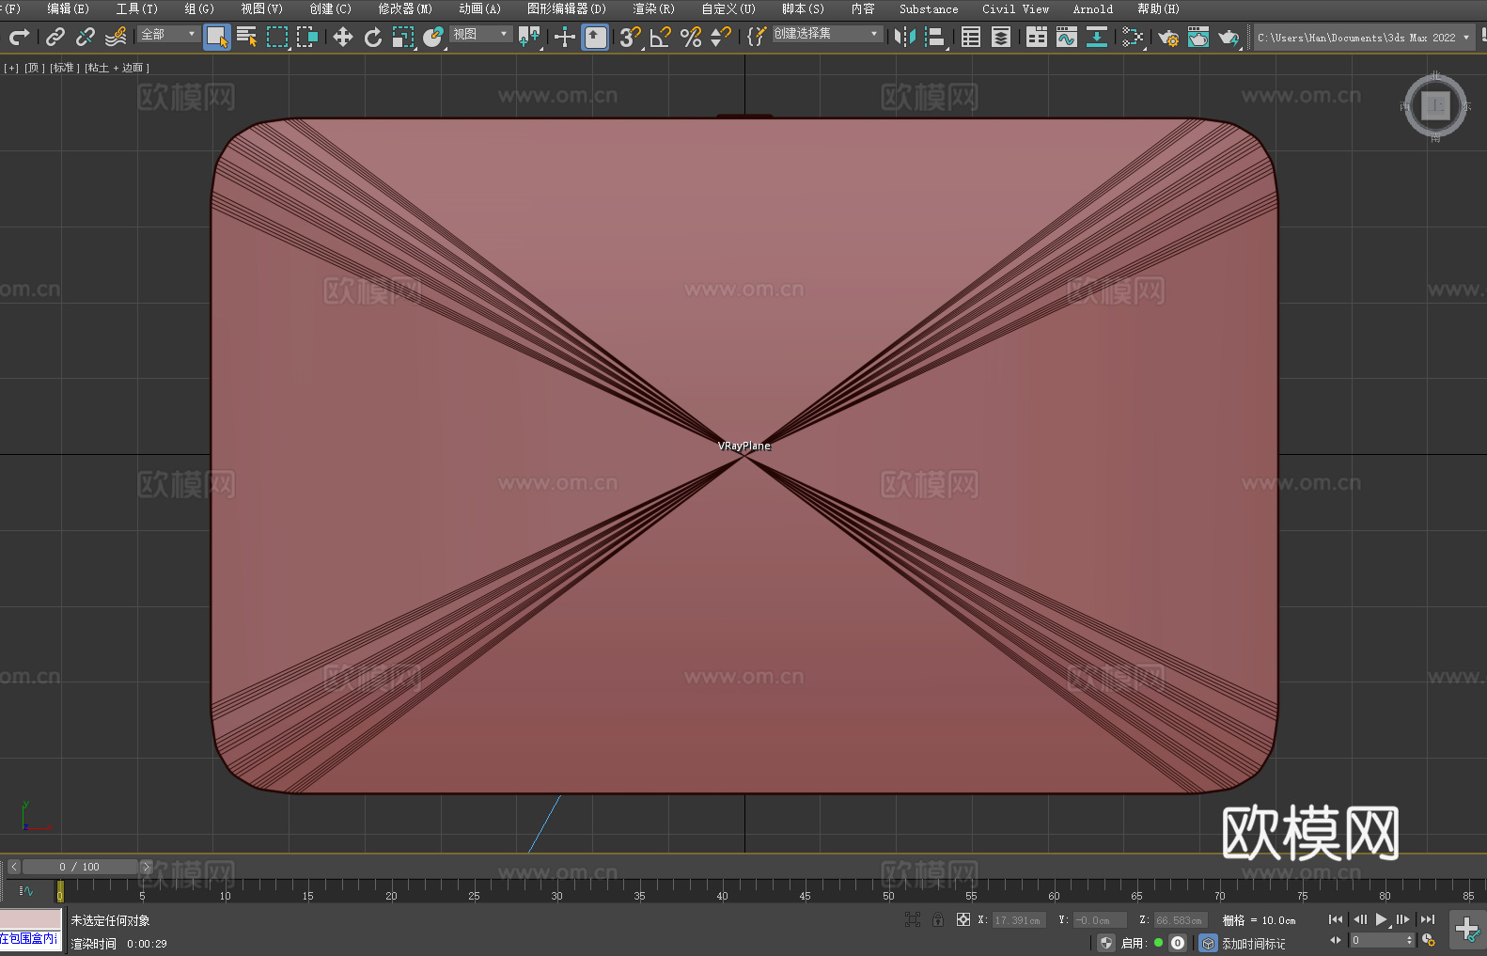This screenshot has width=1487, height=956.
Task: Open the 工具(T) menu
Action: pyautogui.click(x=136, y=8)
